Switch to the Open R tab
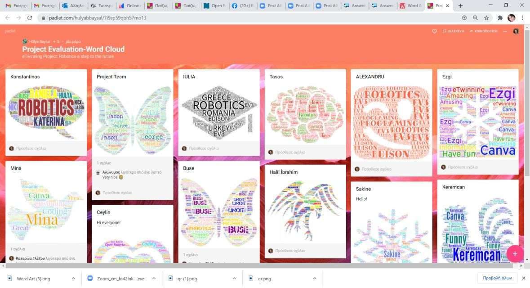Screen dimensions: 530x288 coord(215,6)
